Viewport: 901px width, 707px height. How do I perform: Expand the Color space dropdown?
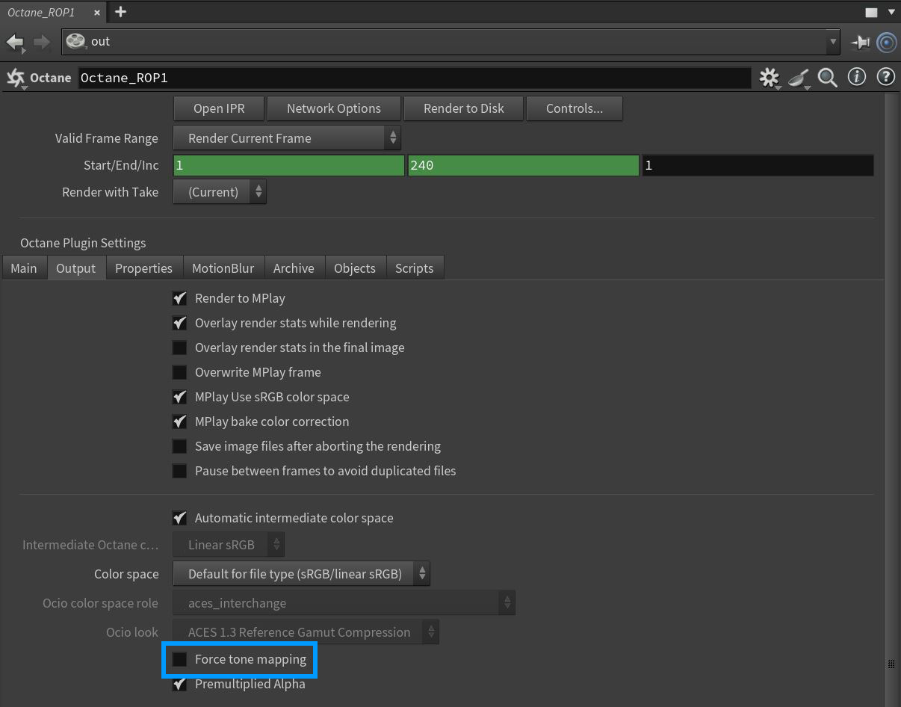pyautogui.click(x=301, y=574)
